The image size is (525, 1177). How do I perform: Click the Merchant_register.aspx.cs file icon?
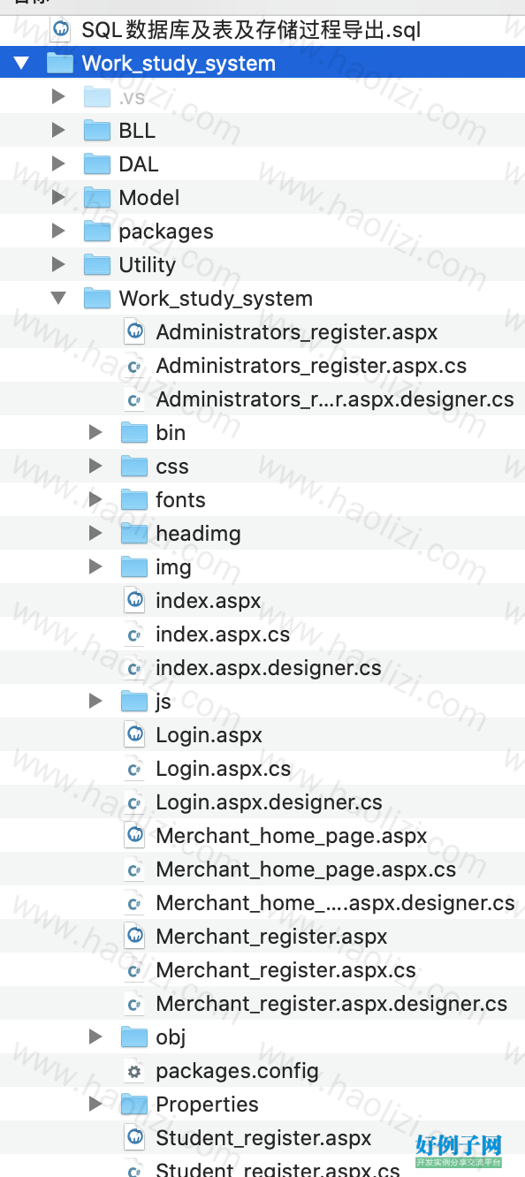[x=134, y=970]
